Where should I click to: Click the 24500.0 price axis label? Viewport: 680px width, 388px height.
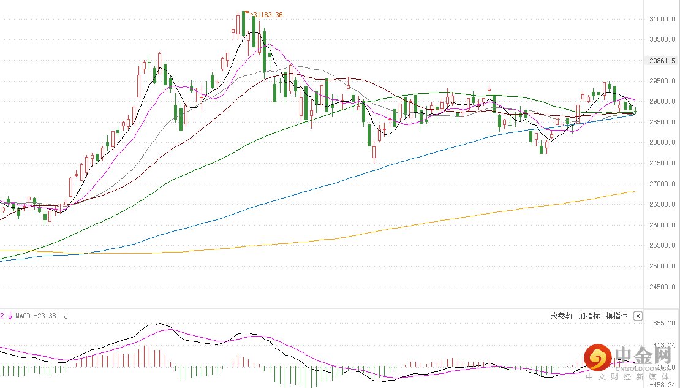point(662,287)
